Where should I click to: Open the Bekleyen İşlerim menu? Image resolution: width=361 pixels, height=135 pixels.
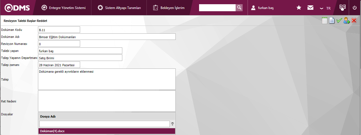coord(169,8)
